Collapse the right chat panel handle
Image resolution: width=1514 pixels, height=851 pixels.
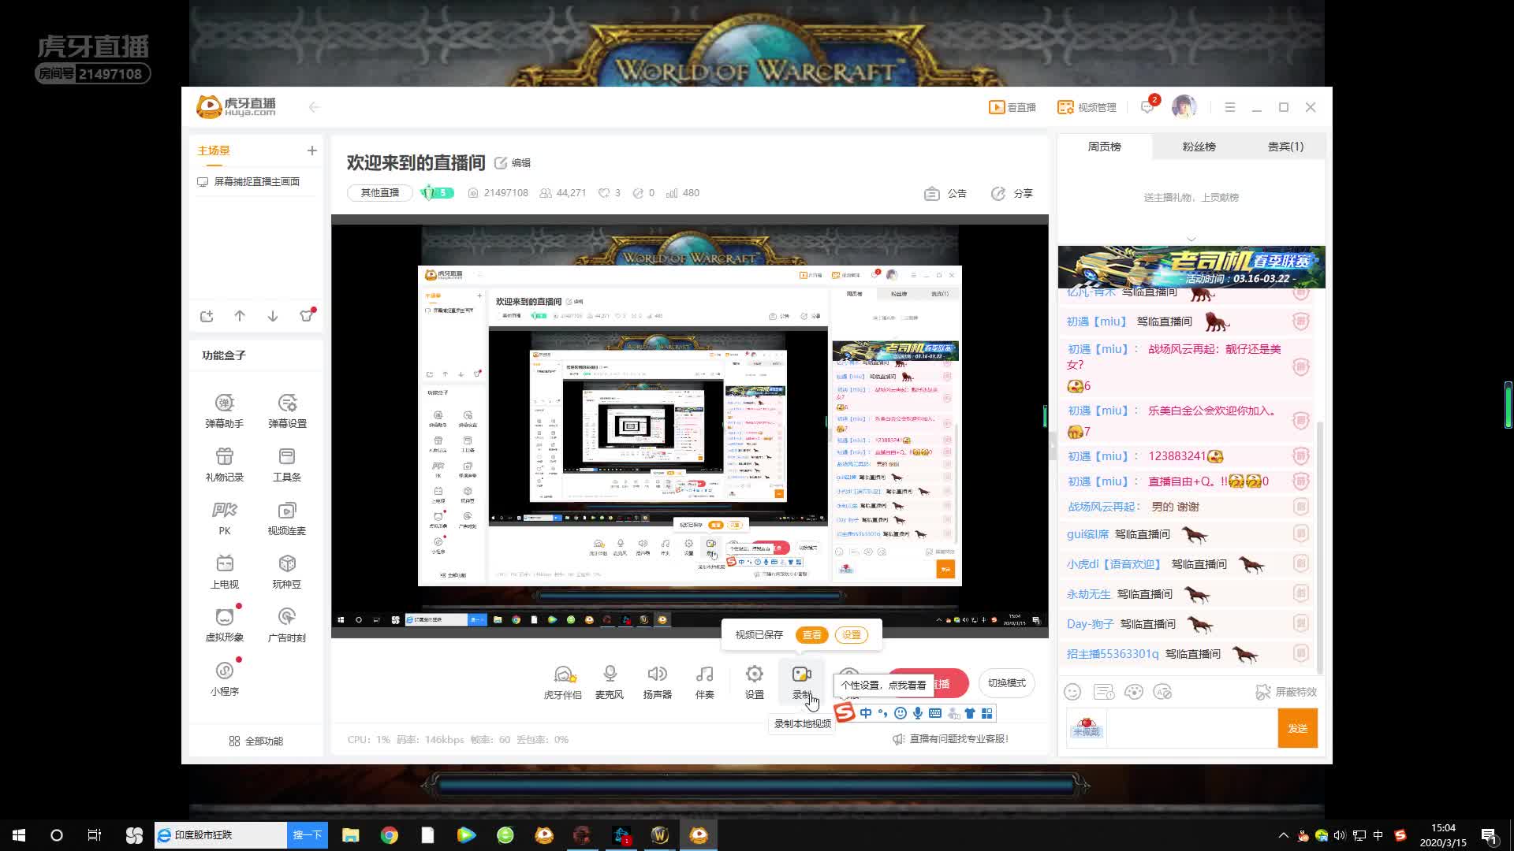pyautogui.click(x=1052, y=446)
